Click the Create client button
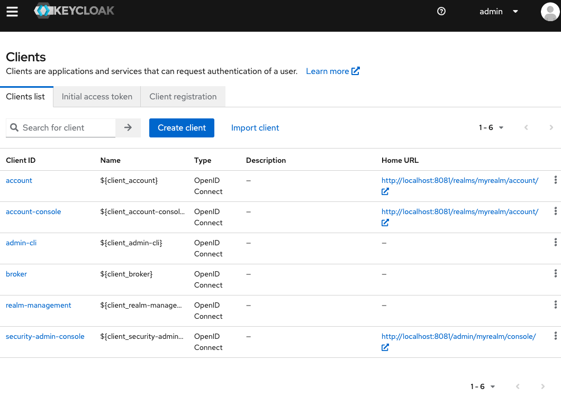Screen dimensions: 561x397 pyautogui.click(x=182, y=128)
